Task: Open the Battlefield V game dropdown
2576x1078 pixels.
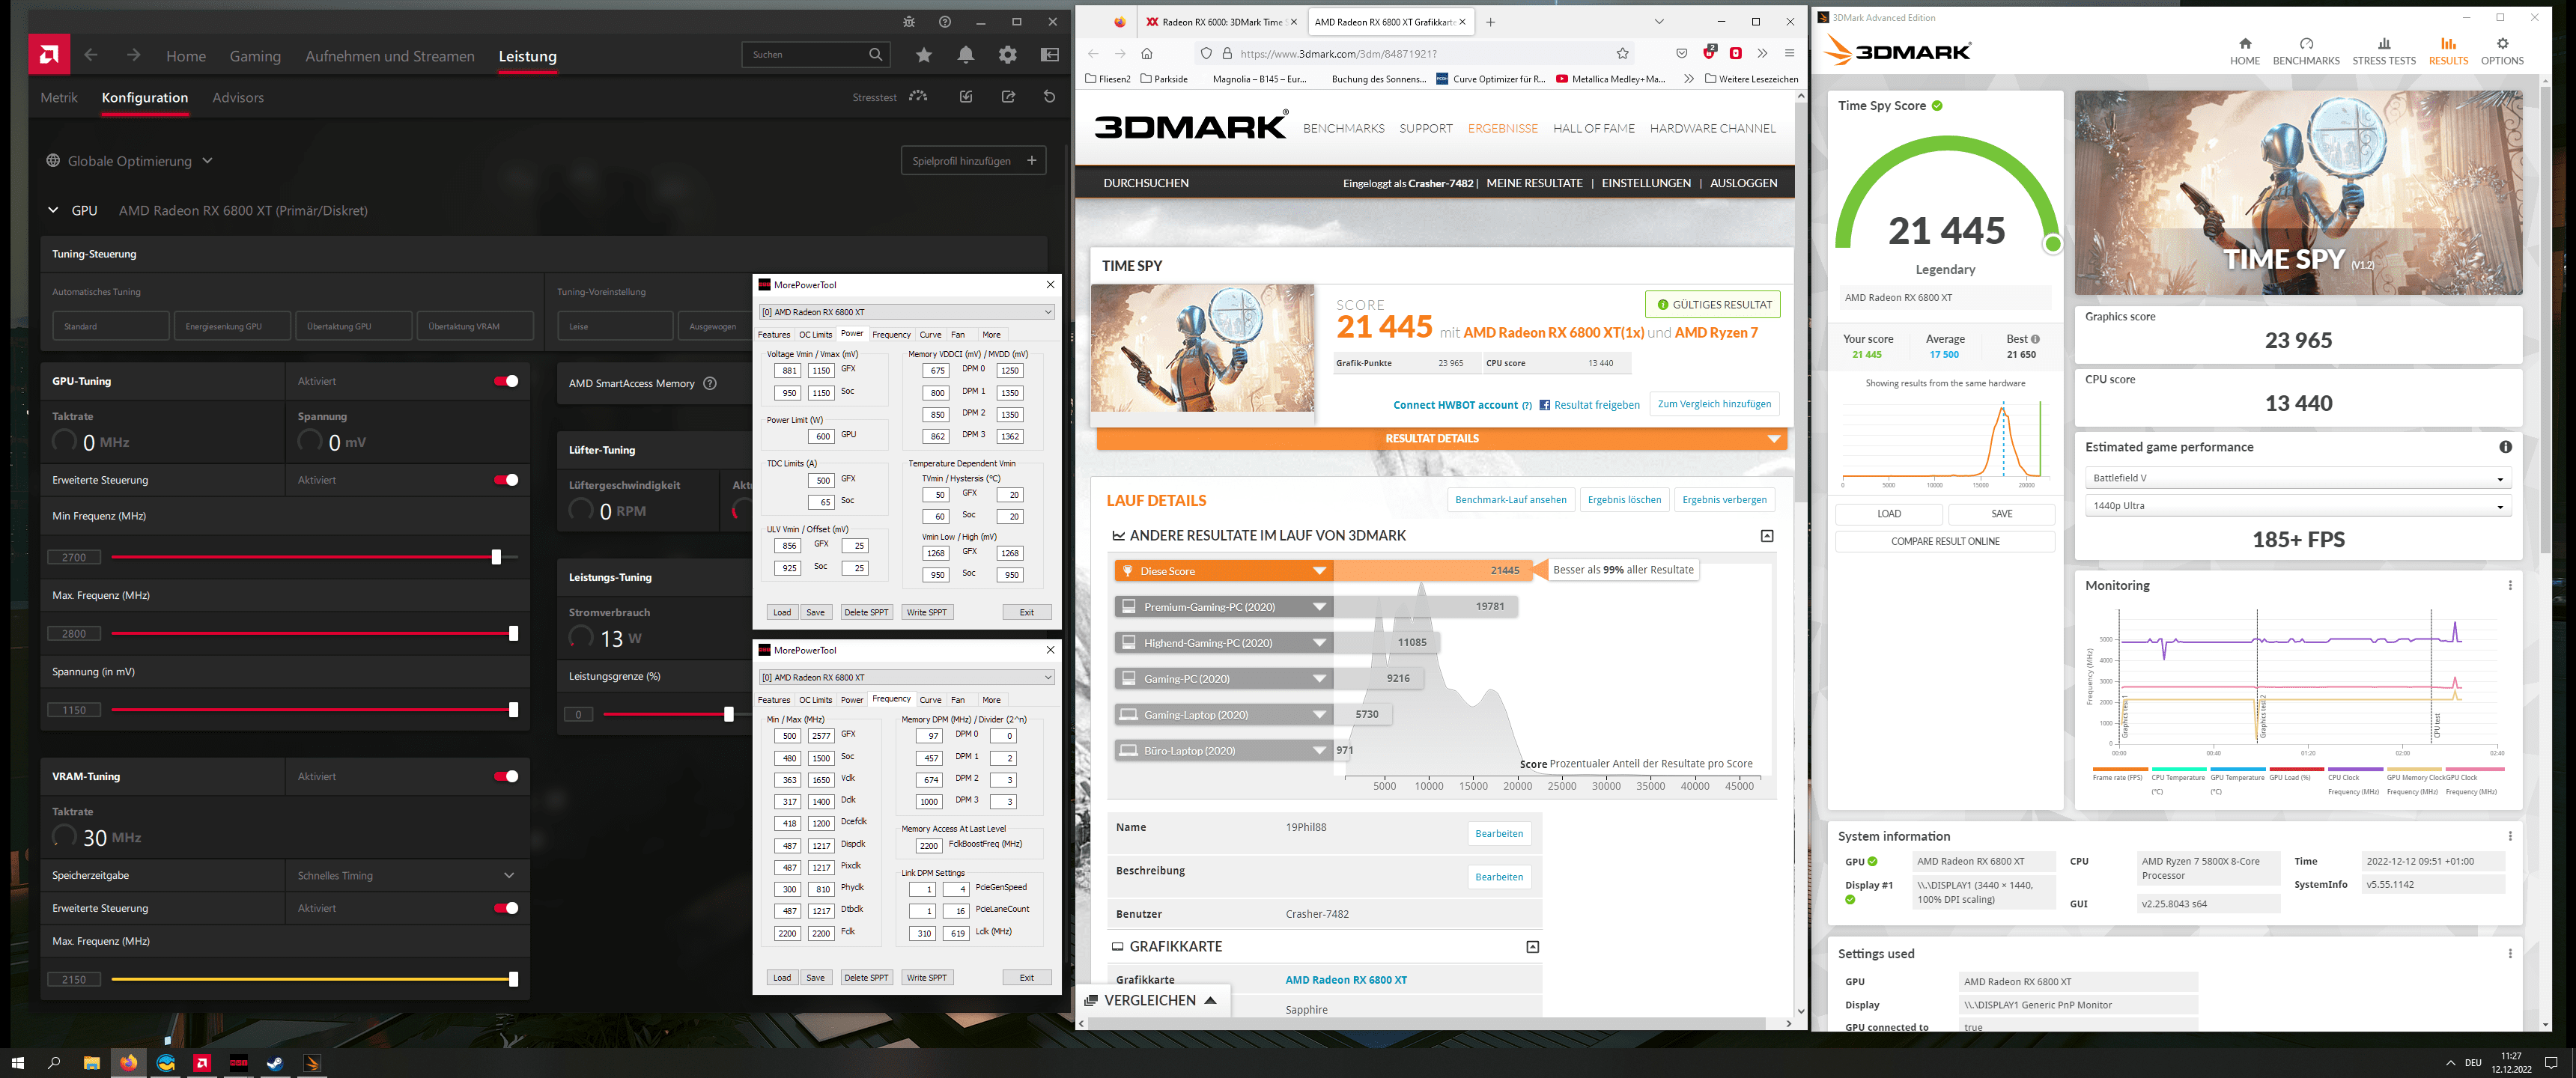Action: (x=2297, y=478)
